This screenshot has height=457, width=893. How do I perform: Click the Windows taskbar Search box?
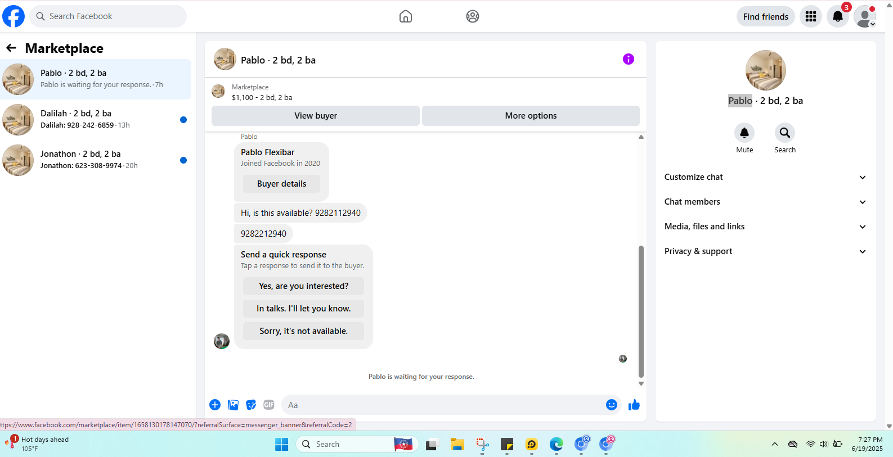click(x=357, y=444)
